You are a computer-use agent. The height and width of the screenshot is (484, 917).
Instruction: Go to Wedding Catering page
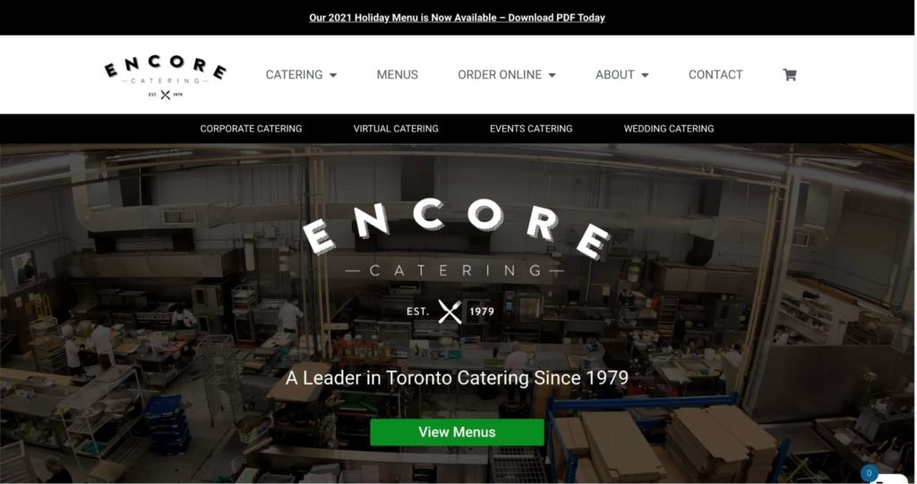[668, 129]
